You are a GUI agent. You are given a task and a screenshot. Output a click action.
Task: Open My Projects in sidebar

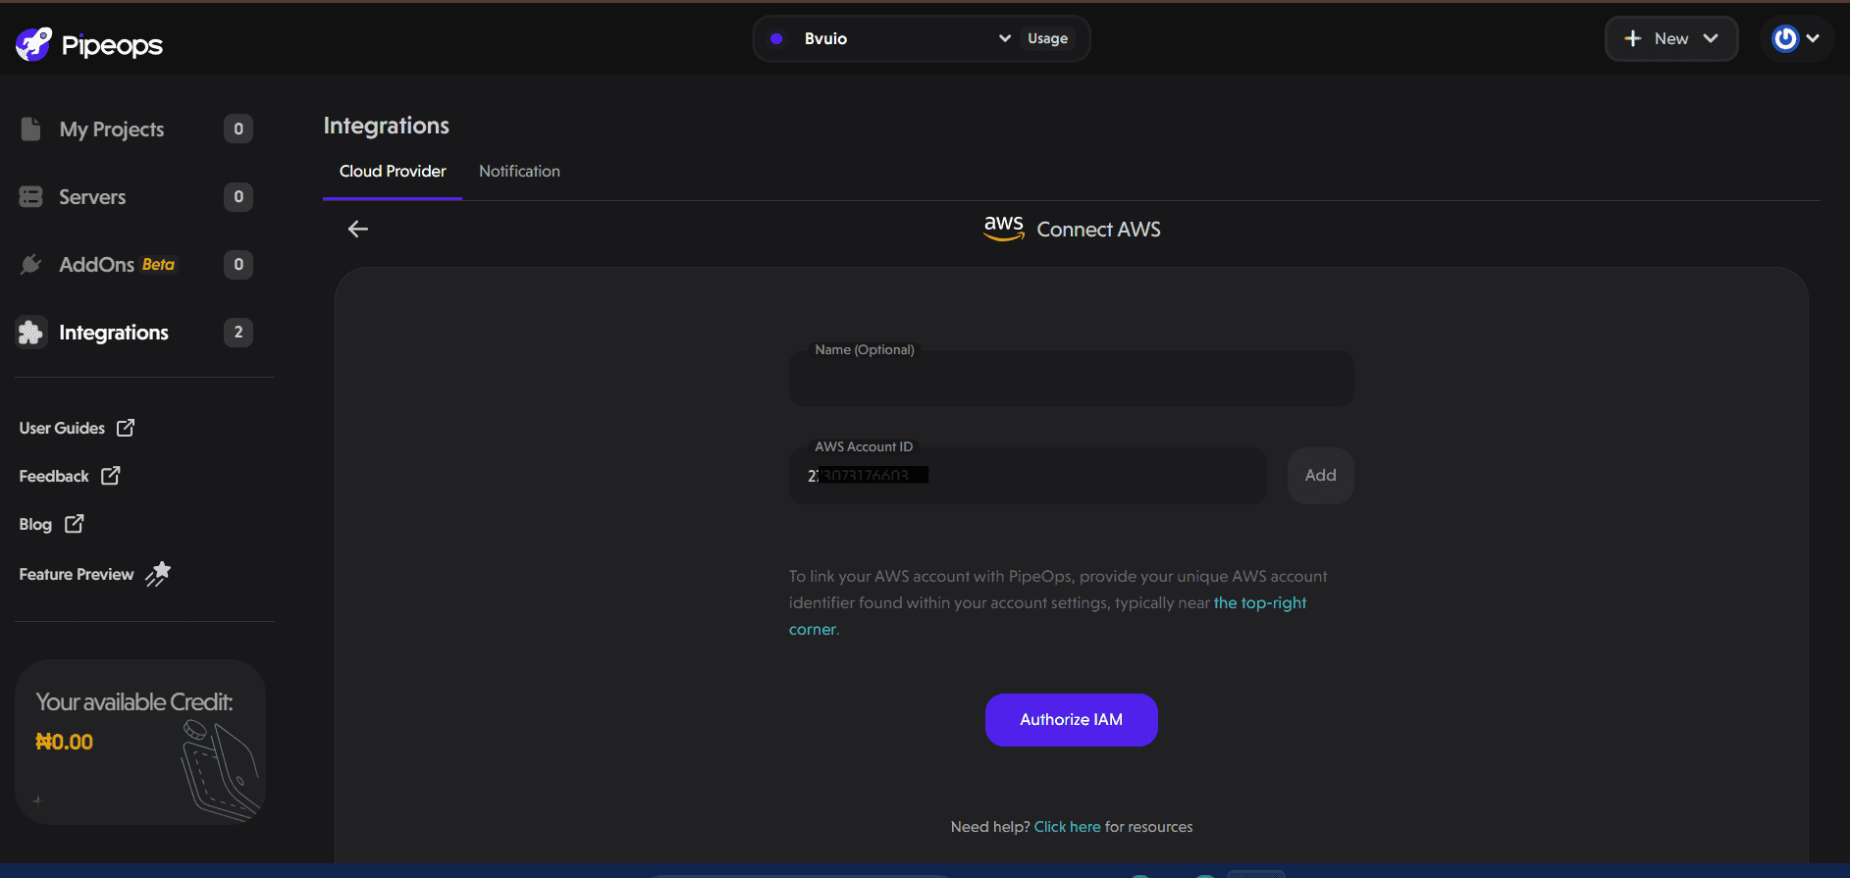tap(112, 129)
